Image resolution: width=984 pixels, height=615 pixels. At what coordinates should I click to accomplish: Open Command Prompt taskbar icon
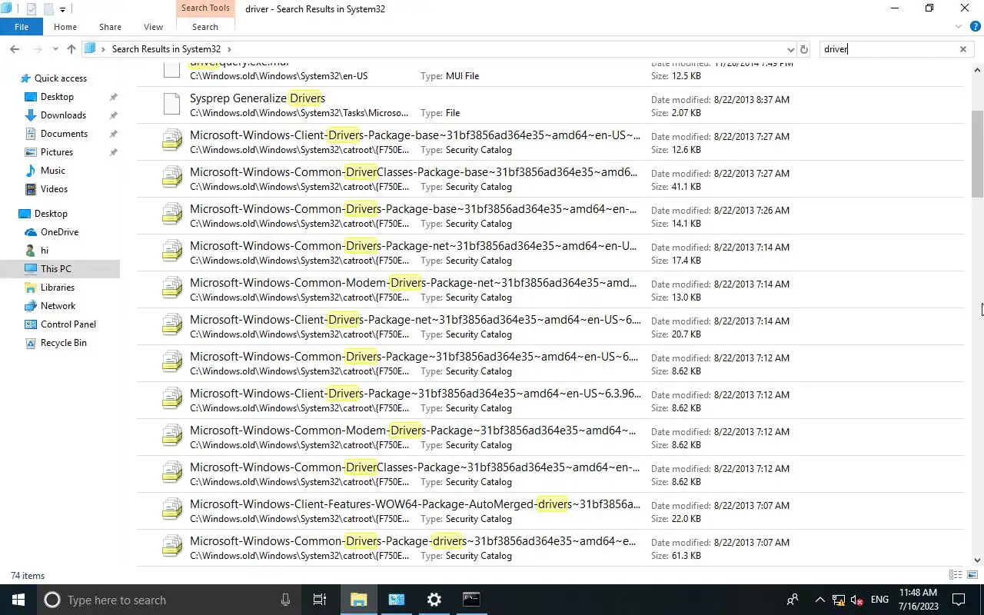[471, 600]
